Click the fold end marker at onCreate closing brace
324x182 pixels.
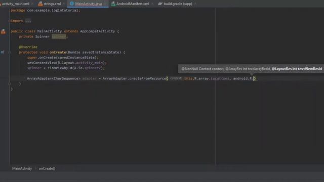(x=9, y=84)
